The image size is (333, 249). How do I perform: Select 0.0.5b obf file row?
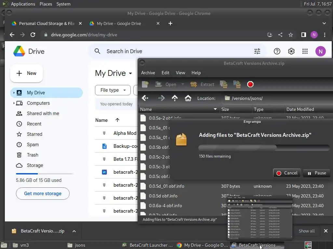tap(154, 147)
